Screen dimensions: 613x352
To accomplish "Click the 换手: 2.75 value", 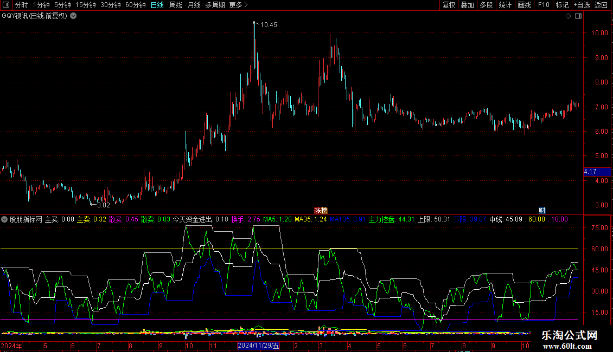I will click(246, 219).
